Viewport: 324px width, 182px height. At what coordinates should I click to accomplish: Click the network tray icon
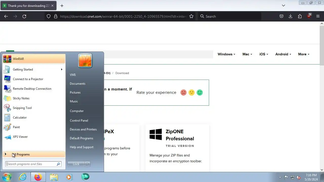click(x=292, y=177)
